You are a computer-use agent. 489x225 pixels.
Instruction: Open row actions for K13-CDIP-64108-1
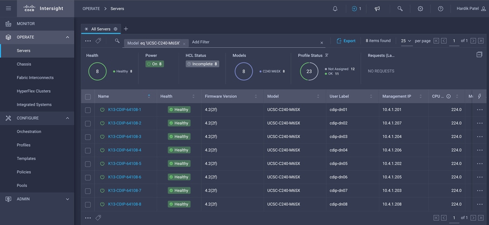point(480,110)
